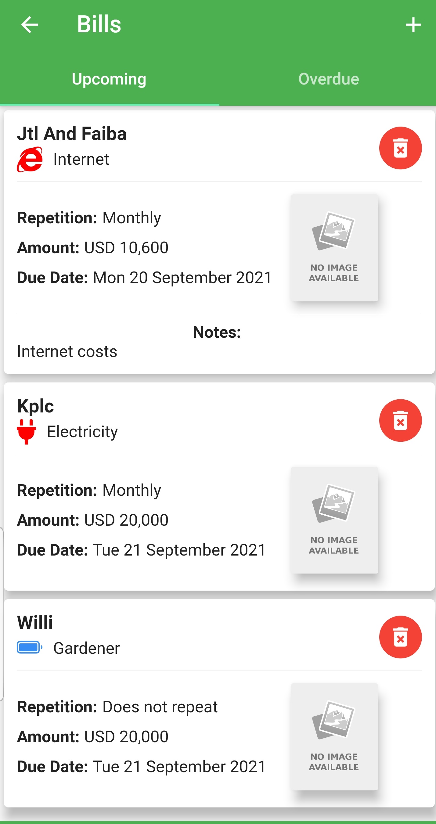Tap the USD 10,600 amount line
Screen dimensions: 436x824
tap(93, 248)
